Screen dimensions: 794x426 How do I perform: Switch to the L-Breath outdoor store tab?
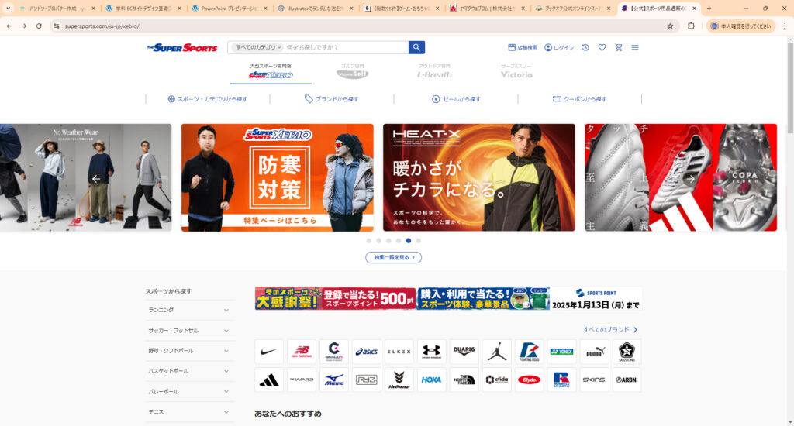(x=434, y=72)
